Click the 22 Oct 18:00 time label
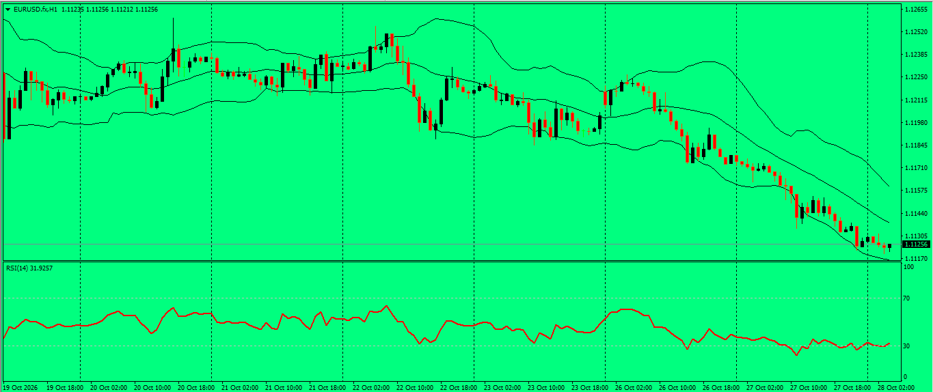Viewport: 933px width, 392px height. coord(459,387)
